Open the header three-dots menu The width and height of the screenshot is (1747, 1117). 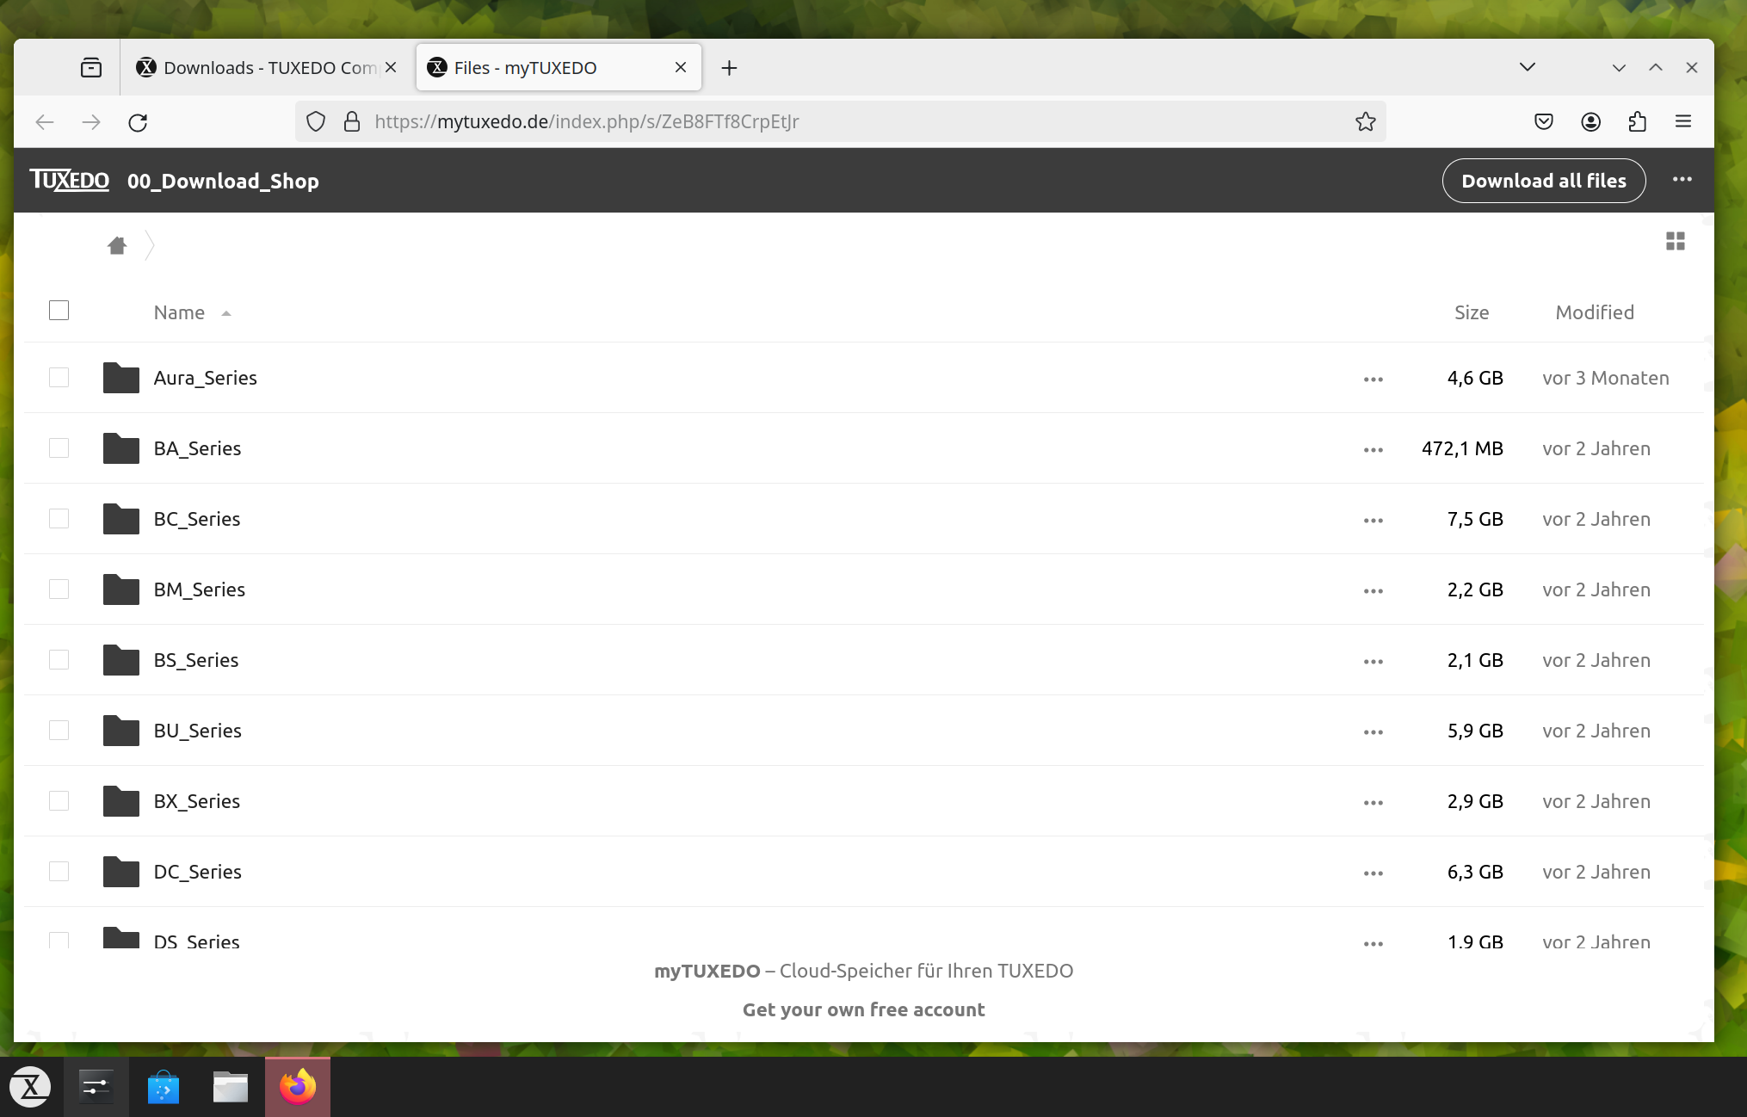[x=1682, y=180]
